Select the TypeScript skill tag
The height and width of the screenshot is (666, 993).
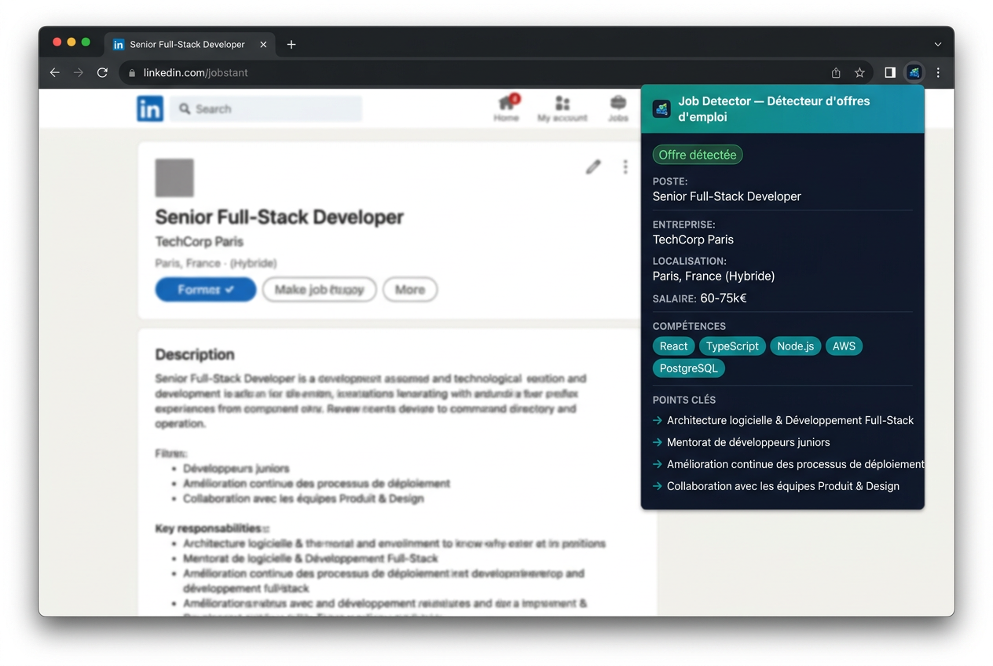732,346
